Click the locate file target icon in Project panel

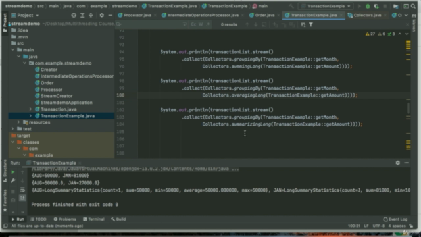coord(74,15)
